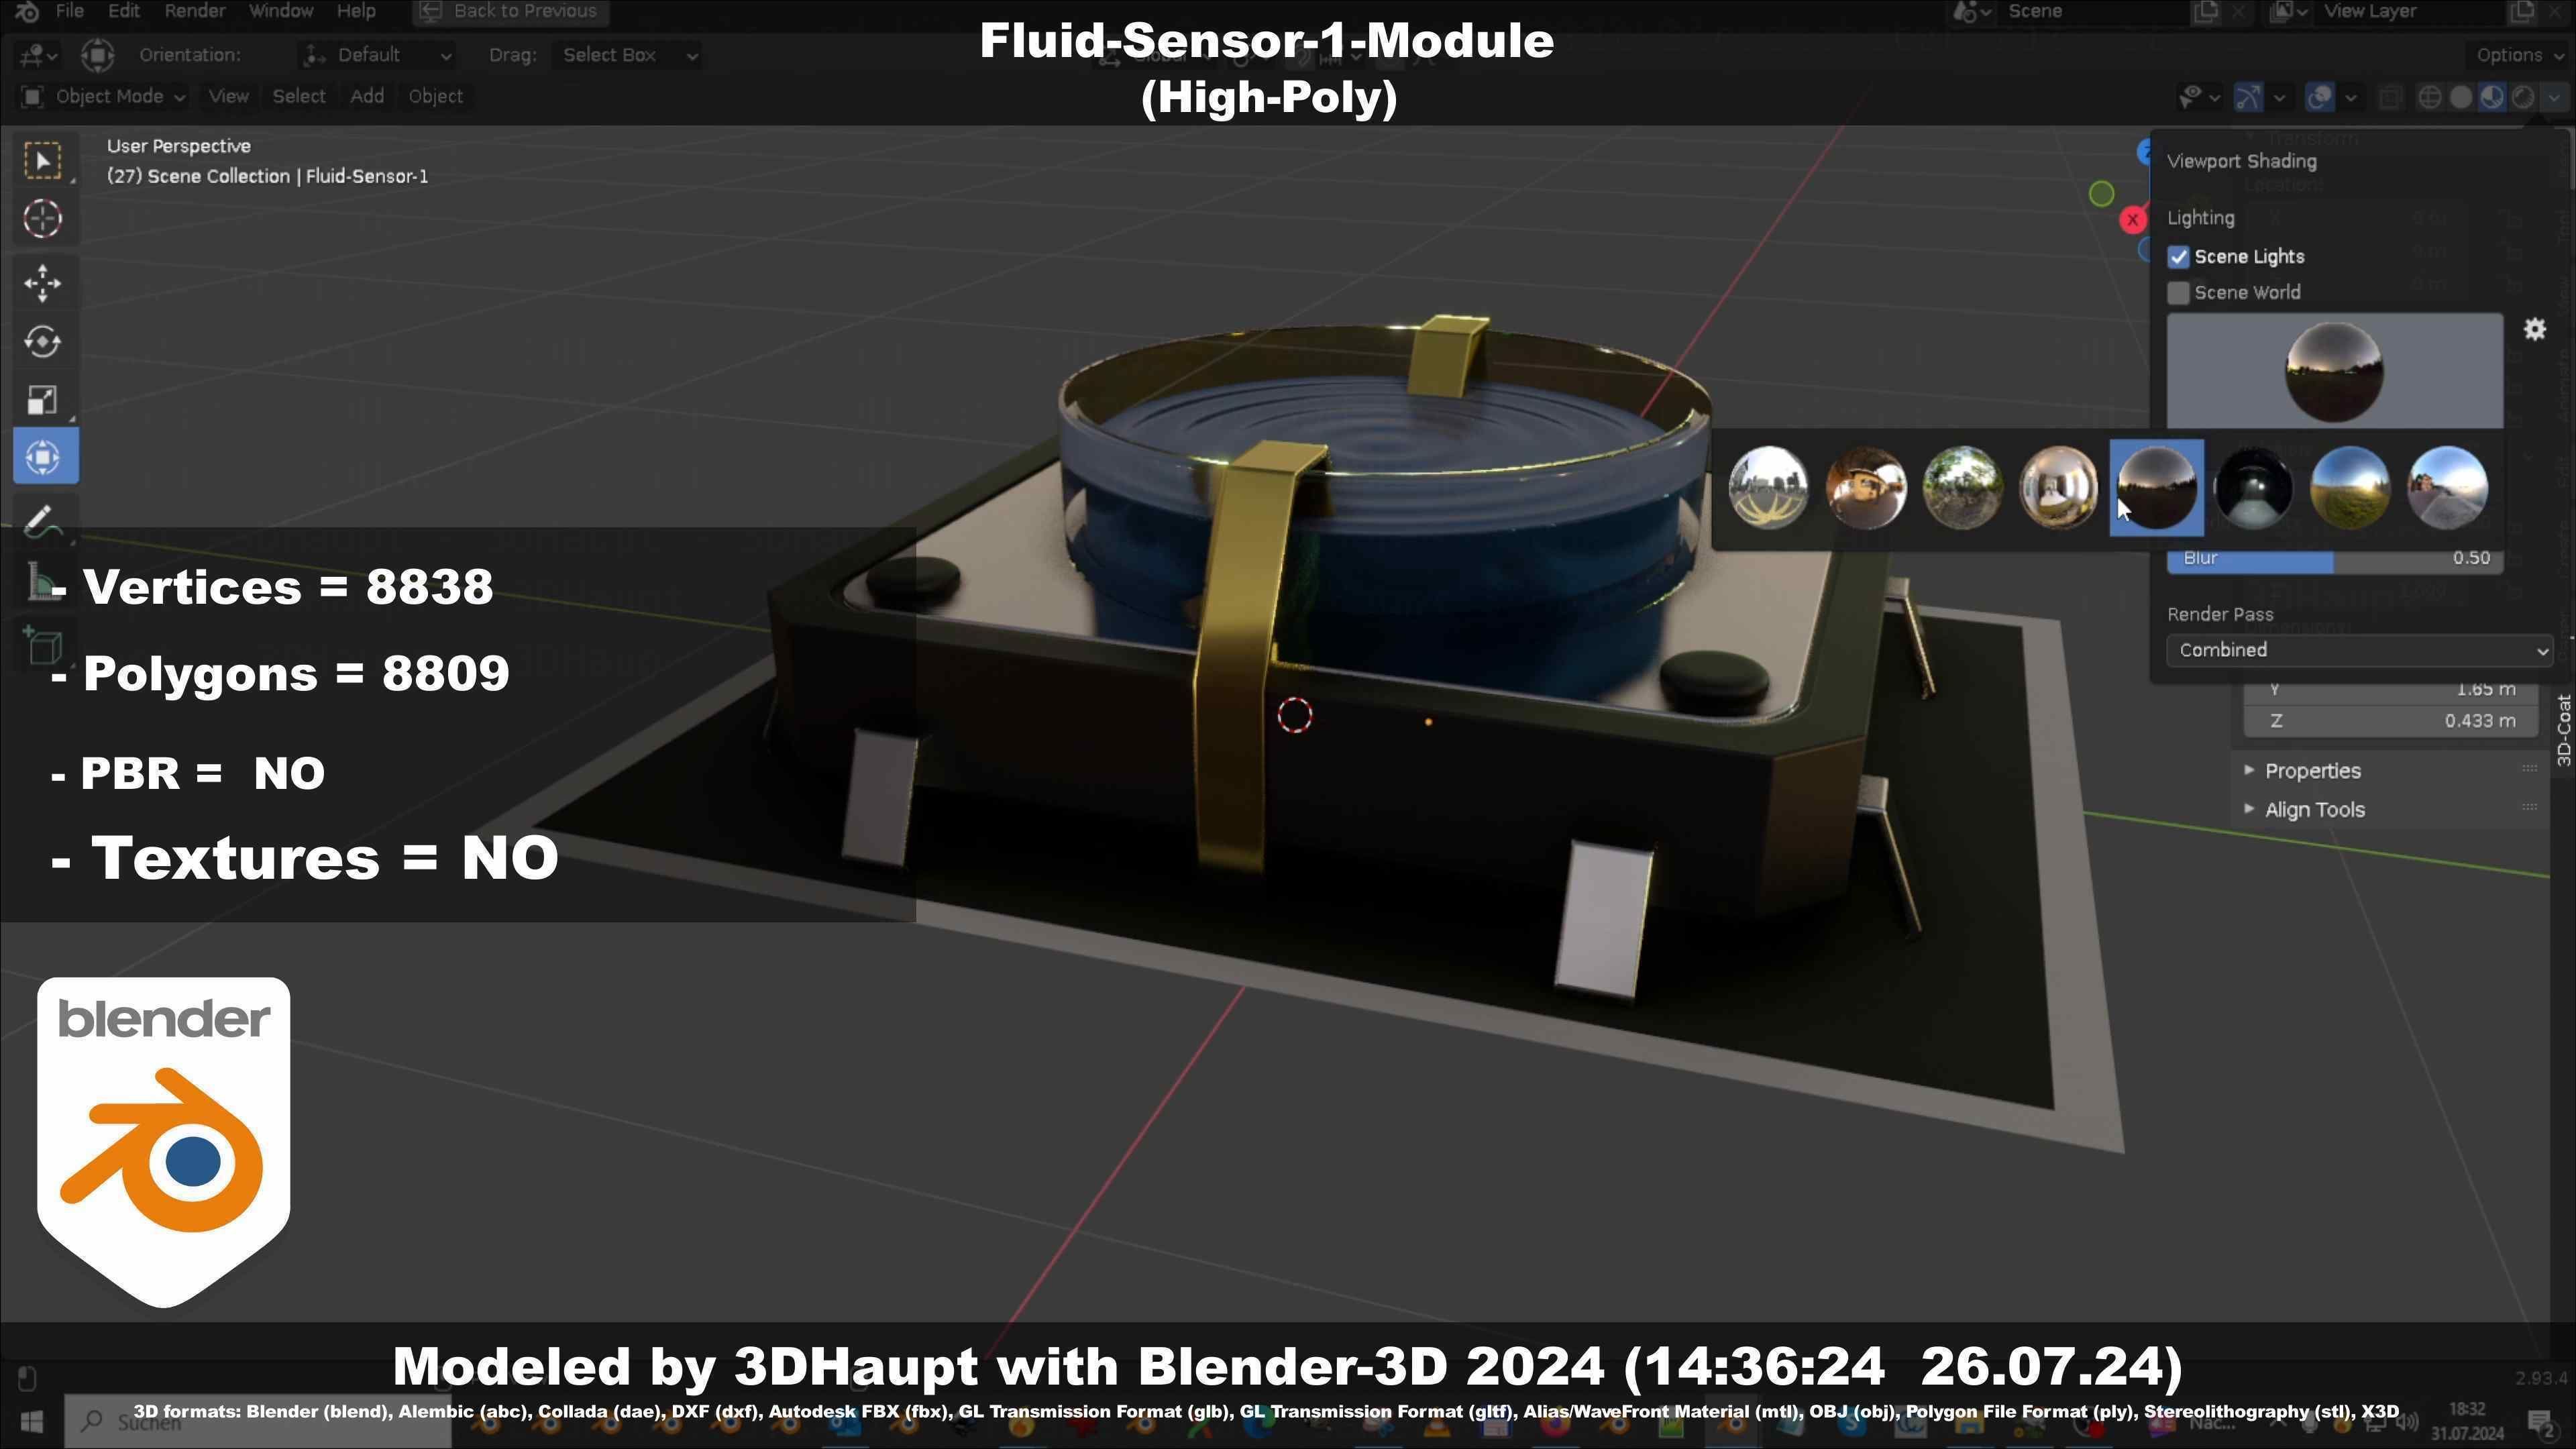Open the gizmo options dropdown arrow

(x=2280, y=97)
